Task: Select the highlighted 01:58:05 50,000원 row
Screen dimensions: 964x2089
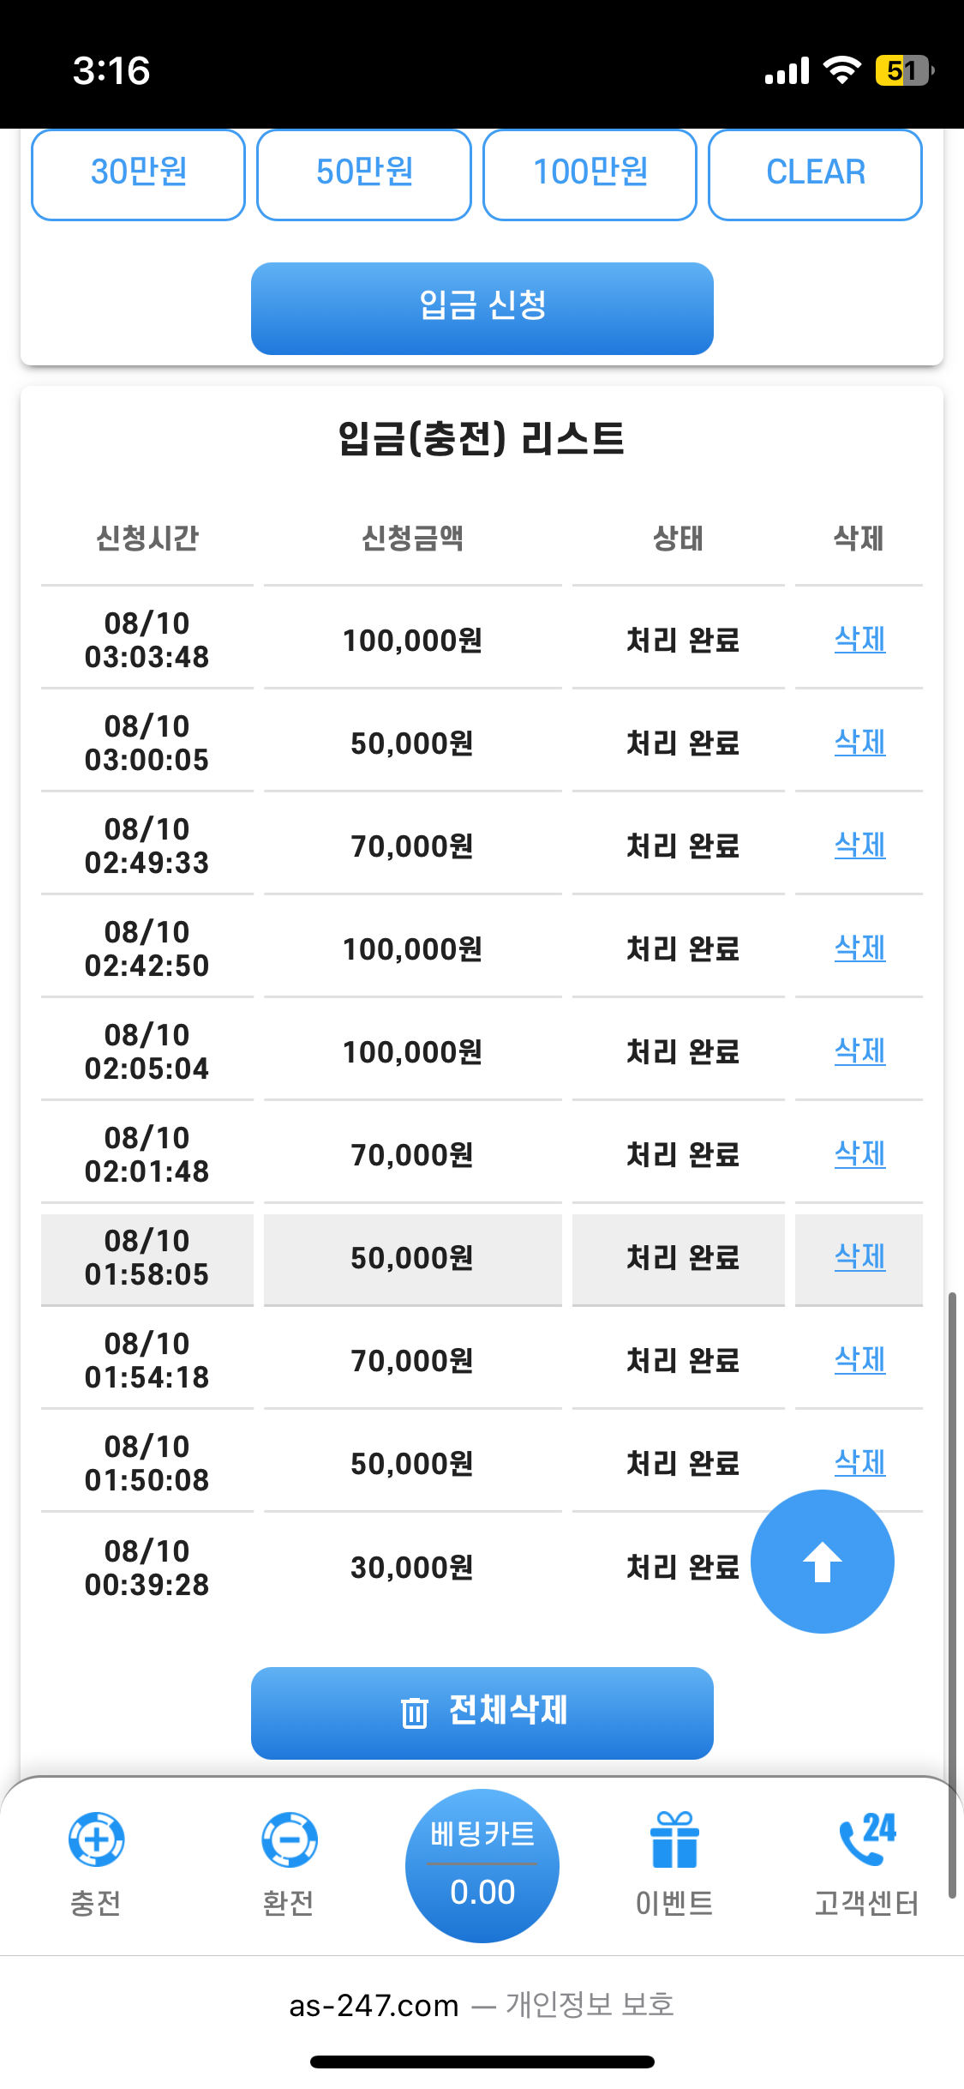Action: pyautogui.click(x=412, y=1258)
